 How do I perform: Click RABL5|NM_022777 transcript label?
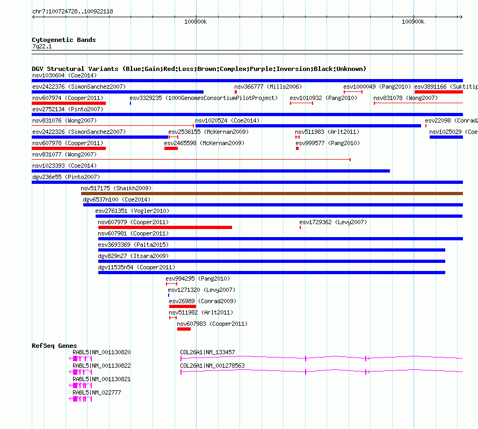(x=97, y=392)
